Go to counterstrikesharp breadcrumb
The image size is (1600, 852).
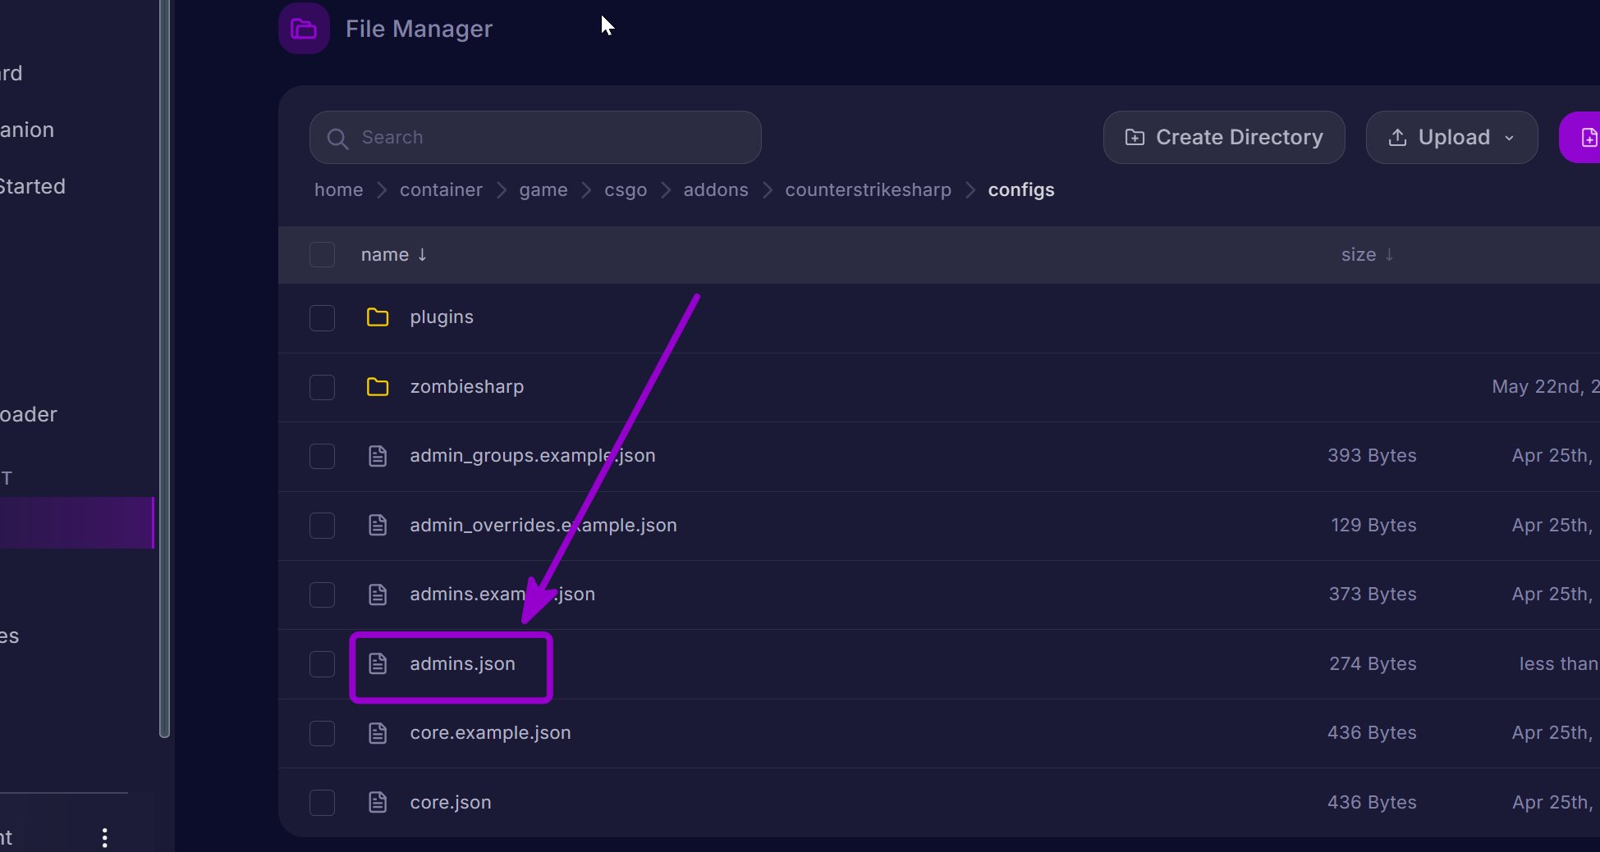point(869,190)
